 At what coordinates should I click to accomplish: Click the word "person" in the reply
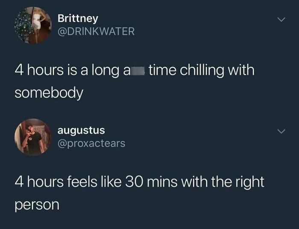coord(37,205)
